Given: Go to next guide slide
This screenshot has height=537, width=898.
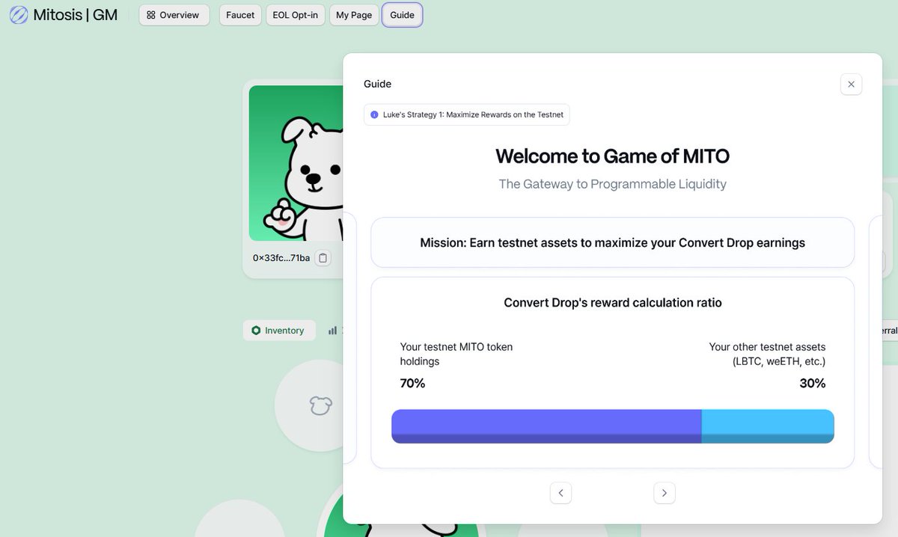Looking at the screenshot, I should 665,493.
